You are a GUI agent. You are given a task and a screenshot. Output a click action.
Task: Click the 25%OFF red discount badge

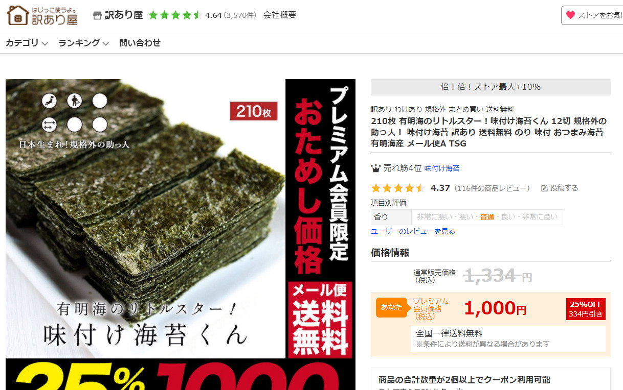tap(586, 309)
